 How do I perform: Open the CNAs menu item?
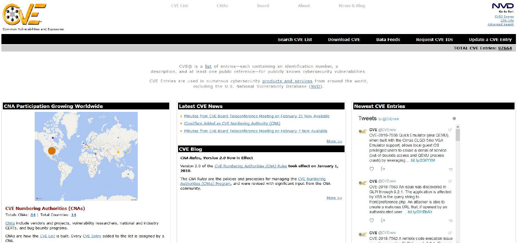coord(222,6)
